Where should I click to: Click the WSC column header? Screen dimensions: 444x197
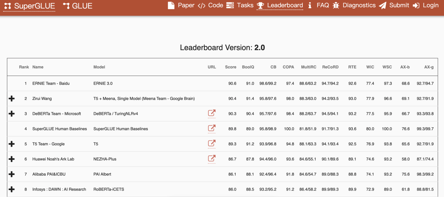coord(387,67)
